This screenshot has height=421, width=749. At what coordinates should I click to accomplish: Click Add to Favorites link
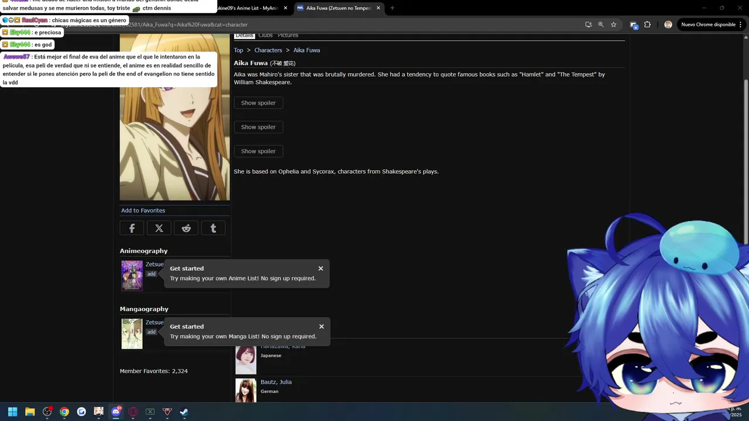pos(143,210)
